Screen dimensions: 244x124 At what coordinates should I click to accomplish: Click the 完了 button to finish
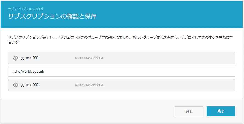[x=221, y=111]
